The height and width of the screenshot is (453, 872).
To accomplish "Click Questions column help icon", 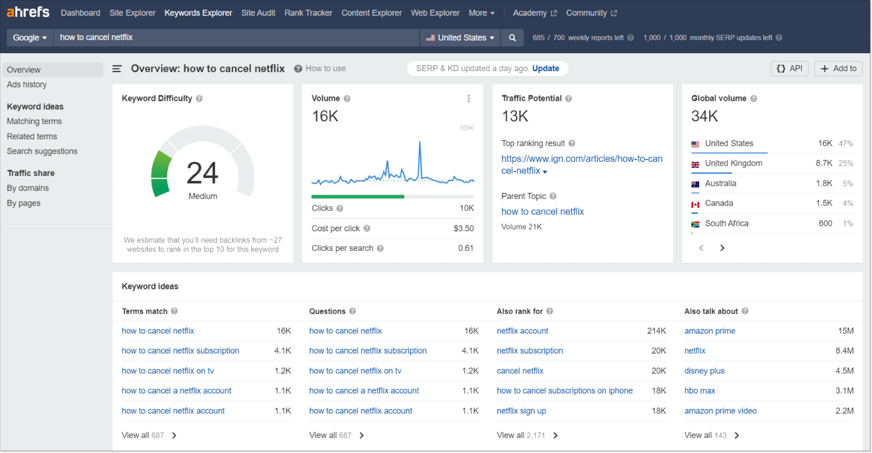I will point(352,311).
